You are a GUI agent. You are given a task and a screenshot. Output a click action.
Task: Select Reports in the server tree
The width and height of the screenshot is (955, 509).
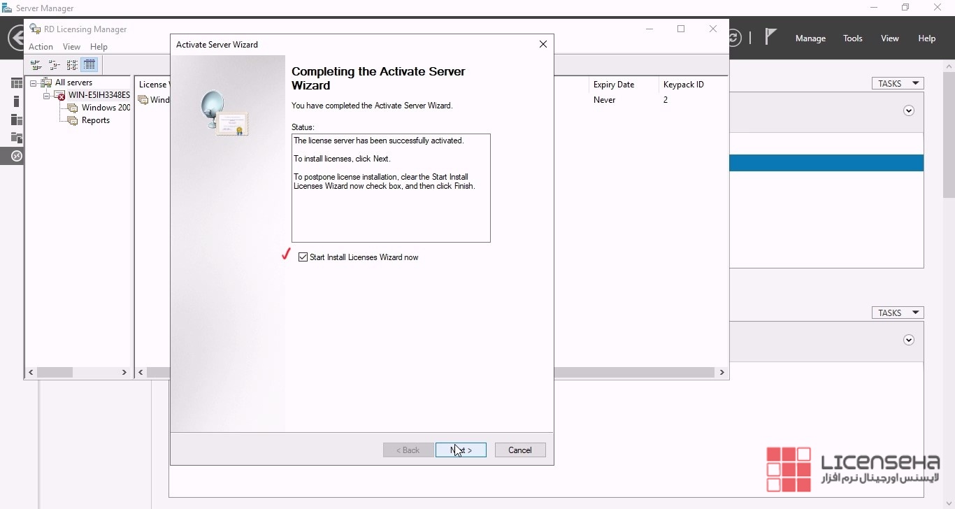coord(95,120)
